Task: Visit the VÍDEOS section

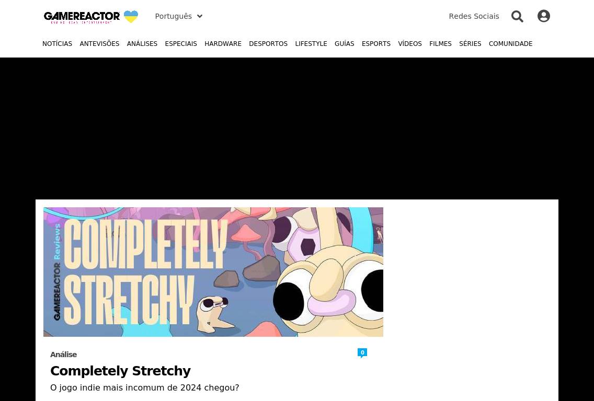Action: point(410,44)
